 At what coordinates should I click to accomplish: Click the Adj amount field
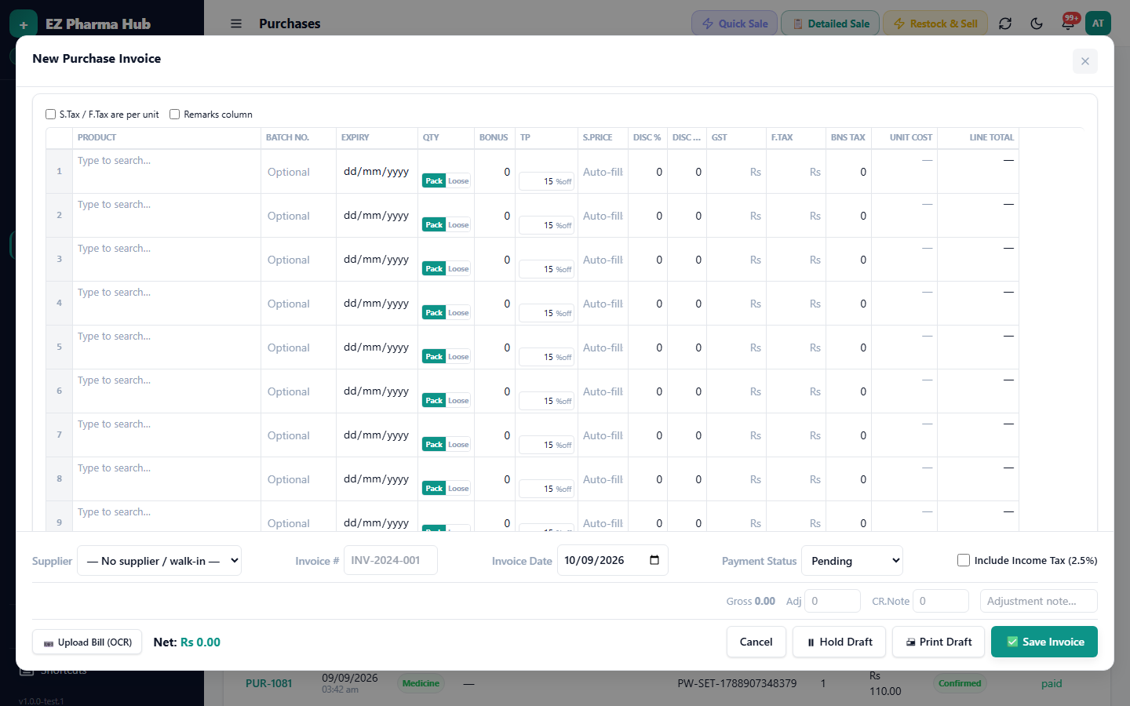[833, 601]
